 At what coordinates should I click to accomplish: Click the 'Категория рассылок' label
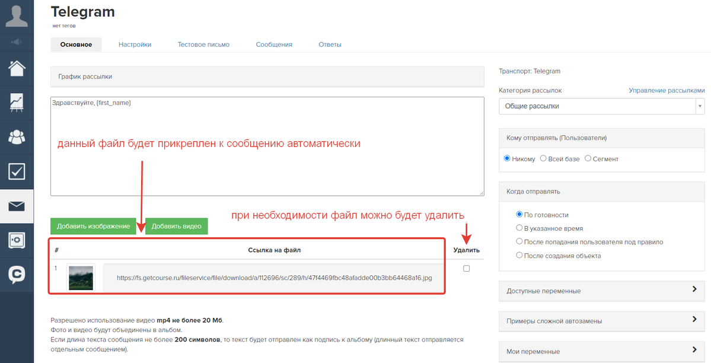coord(530,90)
